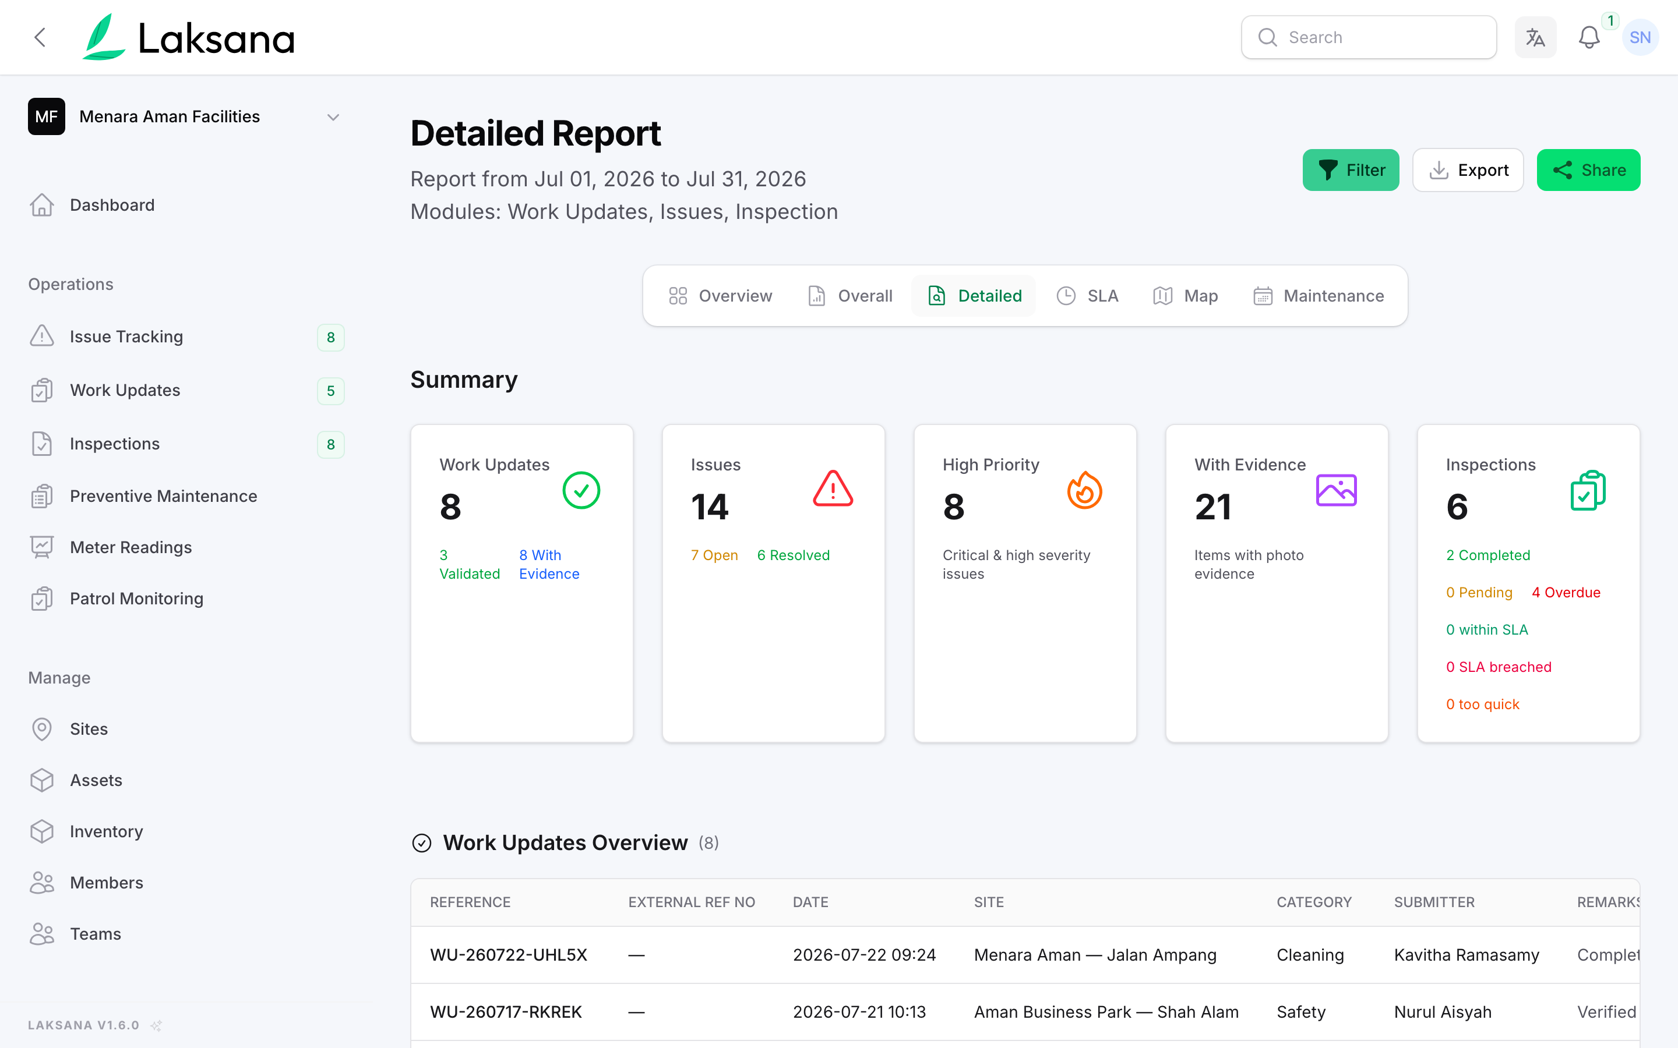This screenshot has height=1048, width=1678.
Task: Click the 0 SLA breached stat
Action: coord(1499,667)
